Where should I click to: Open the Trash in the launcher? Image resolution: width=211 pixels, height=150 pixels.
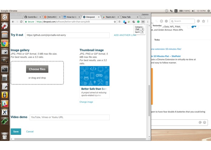click(5, 136)
